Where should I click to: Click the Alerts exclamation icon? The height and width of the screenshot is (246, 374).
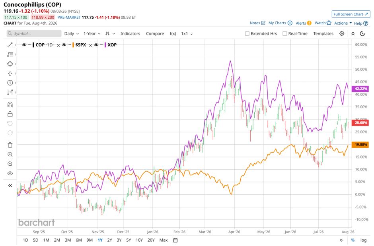pyautogui.click(x=309, y=23)
